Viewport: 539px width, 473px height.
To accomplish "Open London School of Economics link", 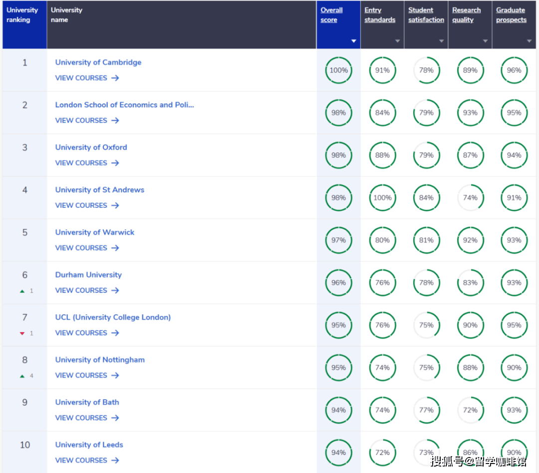I will (124, 105).
